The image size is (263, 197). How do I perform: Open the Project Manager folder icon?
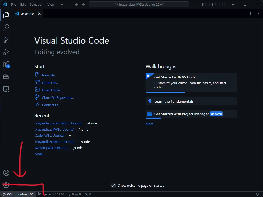6,76
